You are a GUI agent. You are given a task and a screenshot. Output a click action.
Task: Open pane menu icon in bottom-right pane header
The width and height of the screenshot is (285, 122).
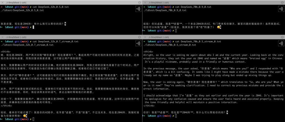[x=282, y=37]
